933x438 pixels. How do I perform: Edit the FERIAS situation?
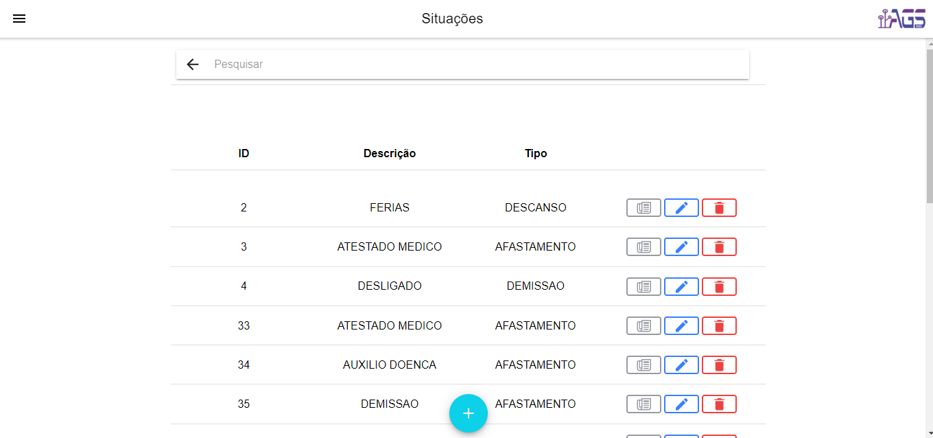coord(681,207)
